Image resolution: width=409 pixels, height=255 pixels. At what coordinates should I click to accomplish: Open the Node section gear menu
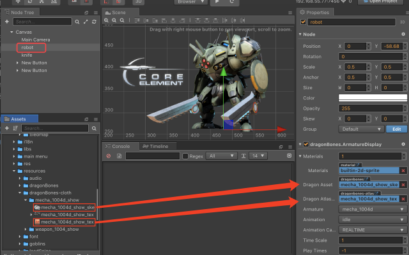point(403,34)
